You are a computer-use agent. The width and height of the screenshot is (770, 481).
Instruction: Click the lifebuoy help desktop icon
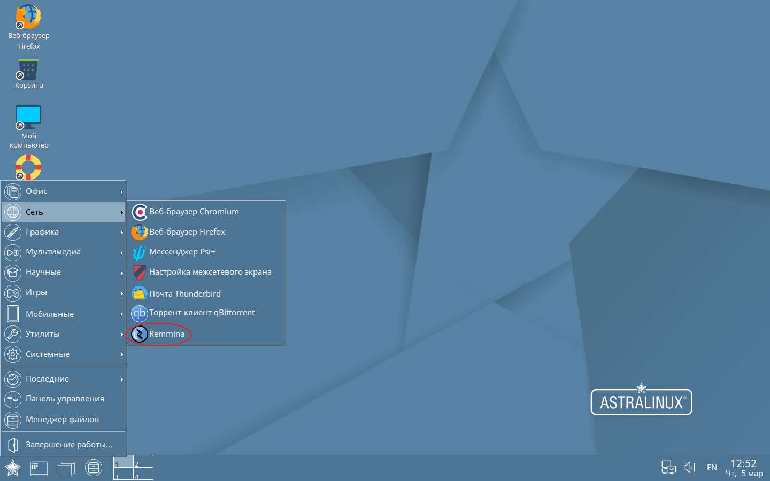pyautogui.click(x=28, y=167)
